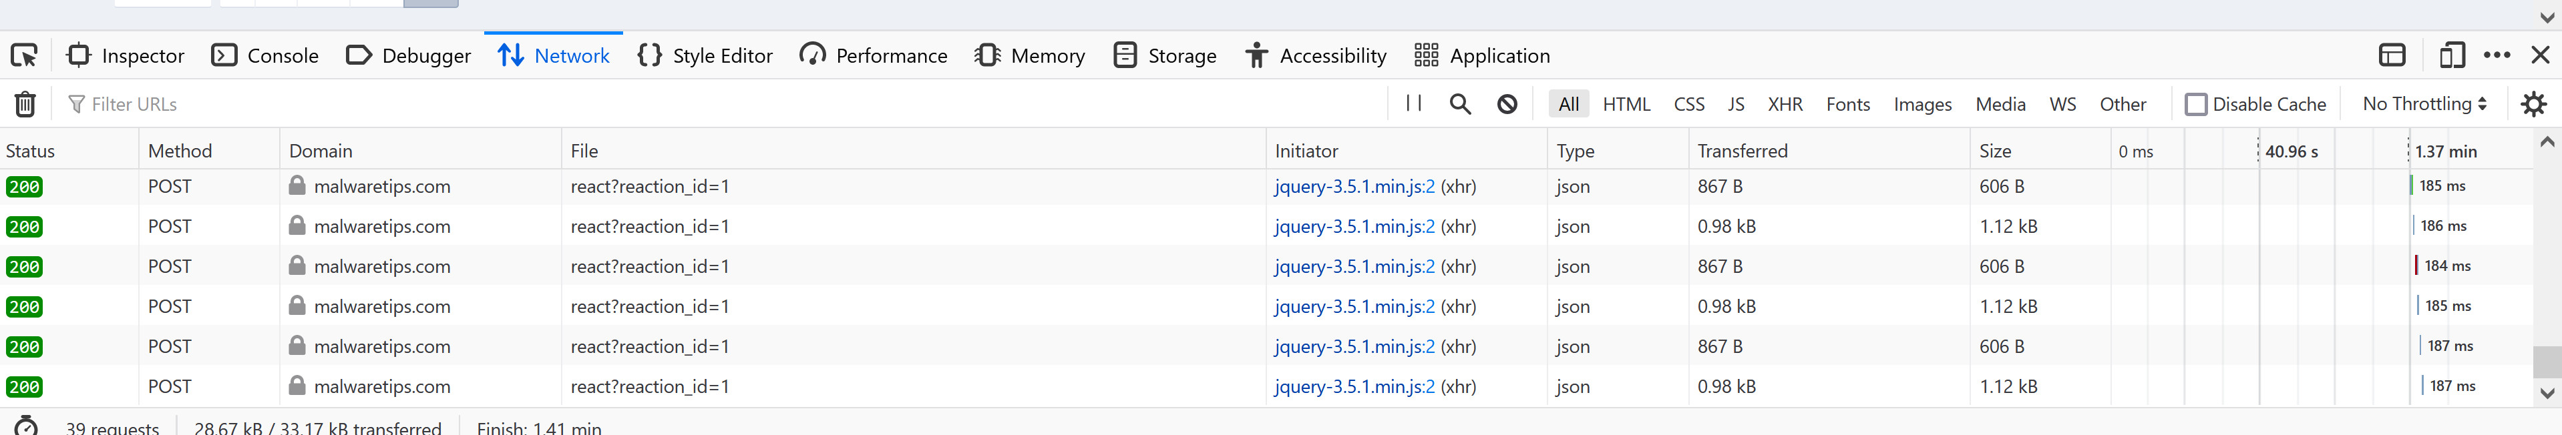The width and height of the screenshot is (2562, 435).
Task: Sort by the Type column header
Action: [1618, 151]
